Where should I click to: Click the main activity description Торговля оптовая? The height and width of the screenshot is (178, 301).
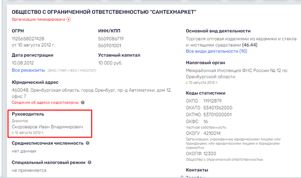[x=241, y=42]
